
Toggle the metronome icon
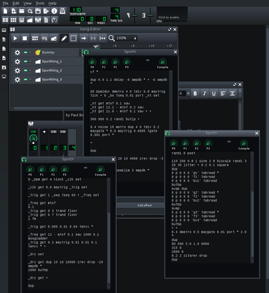tap(63, 11)
